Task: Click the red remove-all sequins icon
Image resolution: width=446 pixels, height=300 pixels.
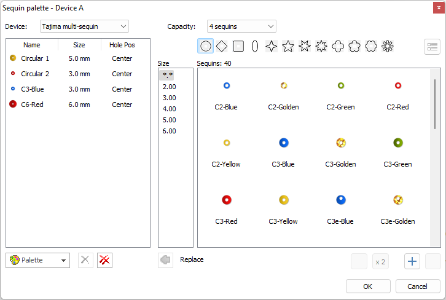Action: click(104, 260)
